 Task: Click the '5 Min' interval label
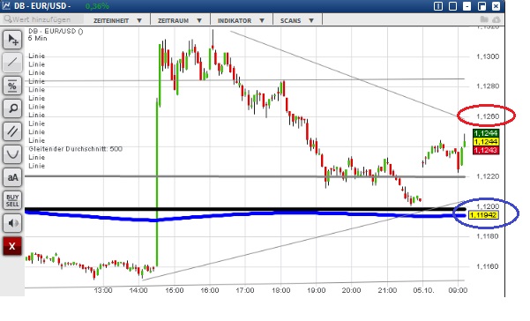(38, 39)
